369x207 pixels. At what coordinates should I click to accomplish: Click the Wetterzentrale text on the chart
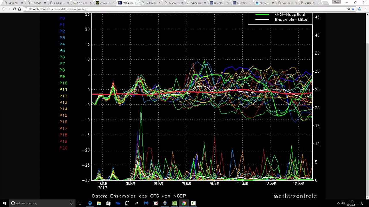click(x=295, y=196)
